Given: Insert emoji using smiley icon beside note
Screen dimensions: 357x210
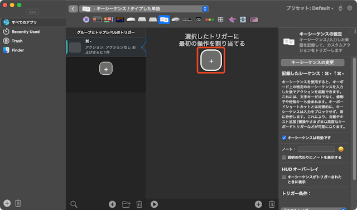Looking at the screenshot, I should 341,149.
